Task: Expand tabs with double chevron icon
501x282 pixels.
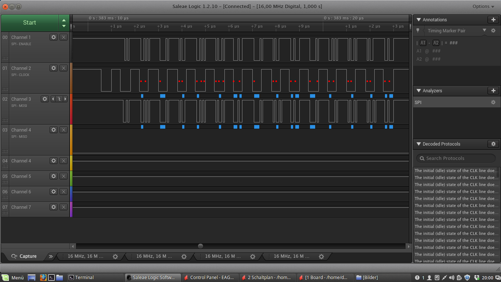Action: coord(51,256)
